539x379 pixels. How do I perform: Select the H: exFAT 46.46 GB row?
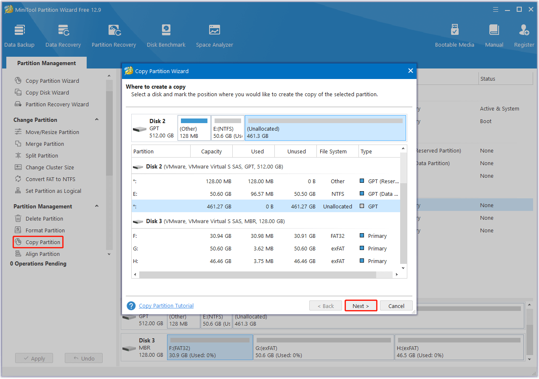(x=266, y=261)
